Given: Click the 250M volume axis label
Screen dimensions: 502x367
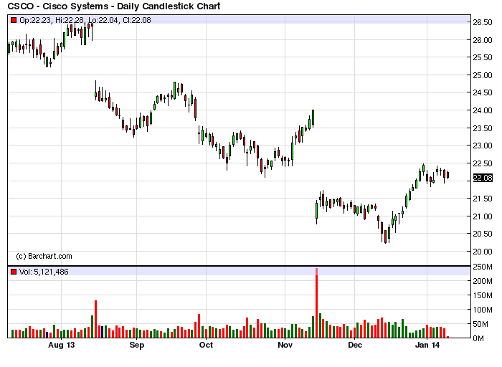Looking at the screenshot, I should coord(483,267).
